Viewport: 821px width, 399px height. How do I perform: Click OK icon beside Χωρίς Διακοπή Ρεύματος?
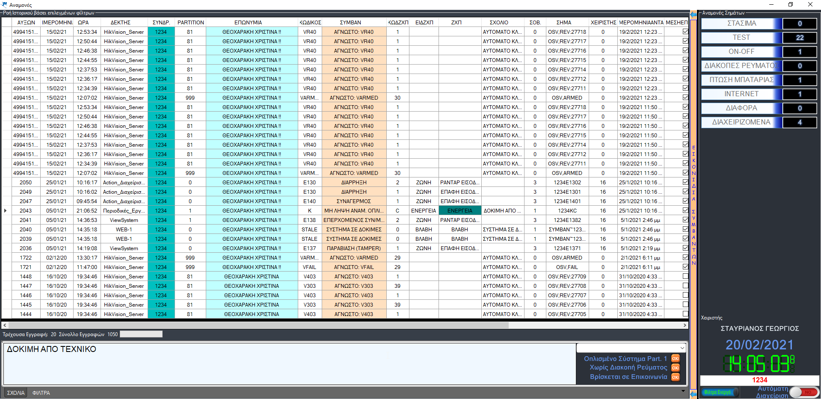[x=675, y=368]
